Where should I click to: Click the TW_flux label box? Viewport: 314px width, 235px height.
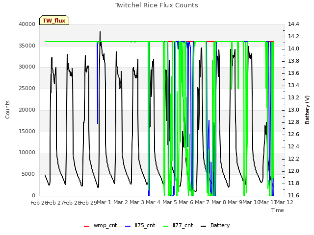tap(54, 20)
